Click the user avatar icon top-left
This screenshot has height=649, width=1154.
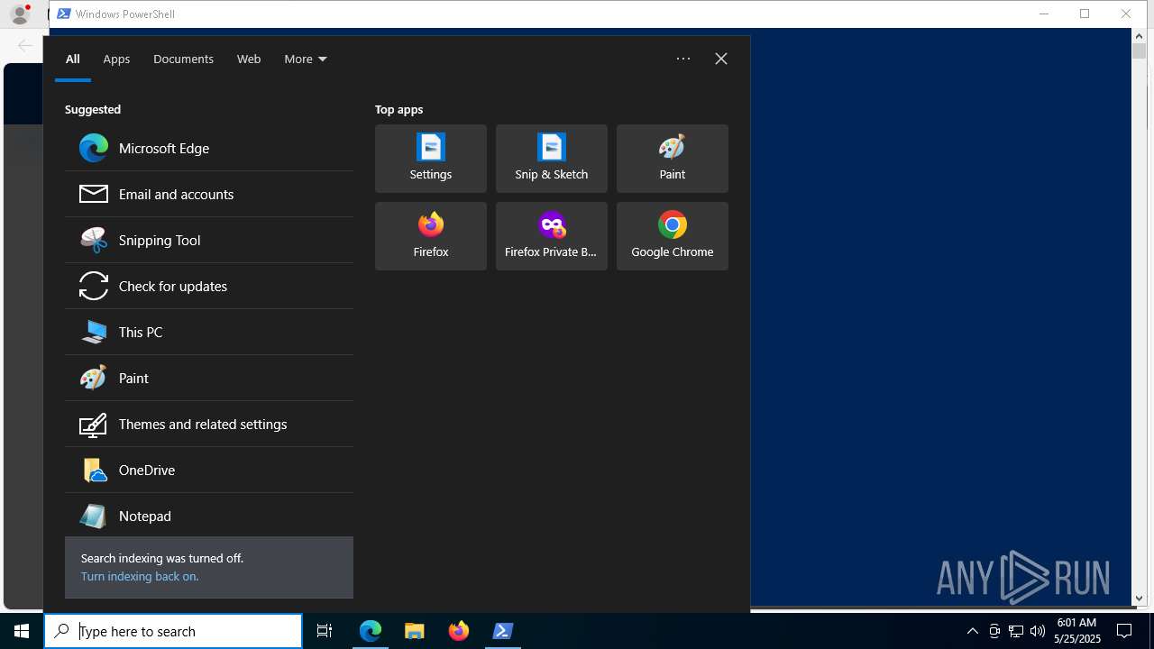(20, 14)
